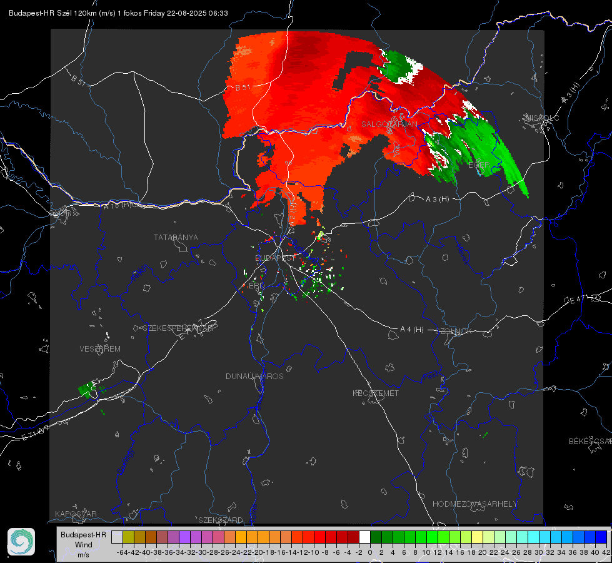Click the KAPOSVÁR city label

76,514
